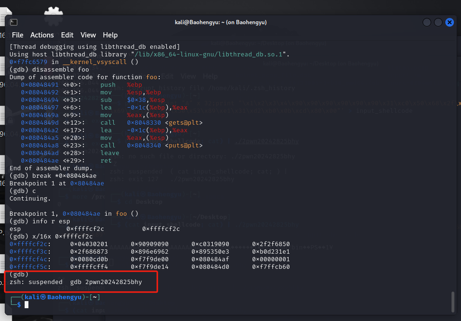Click address 0x080484a5 at offset <+20>
Image resolution: width=461 pixels, height=321 pixels.
pos(40,138)
